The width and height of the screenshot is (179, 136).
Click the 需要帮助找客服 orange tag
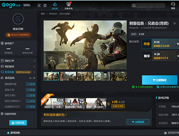23,72
